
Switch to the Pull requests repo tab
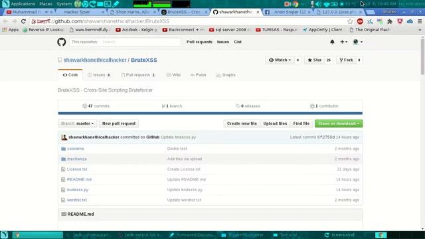click(138, 75)
